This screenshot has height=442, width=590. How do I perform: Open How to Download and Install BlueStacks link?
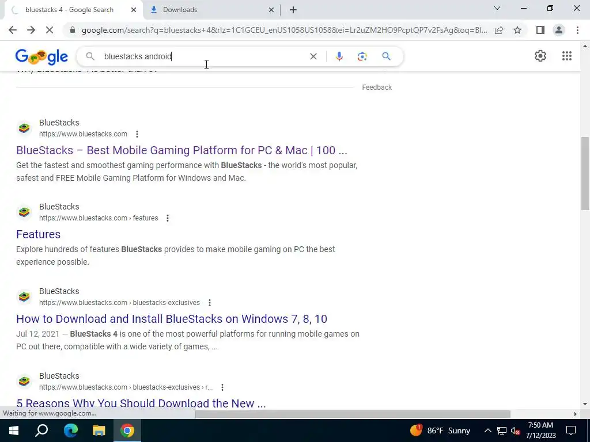(172, 319)
